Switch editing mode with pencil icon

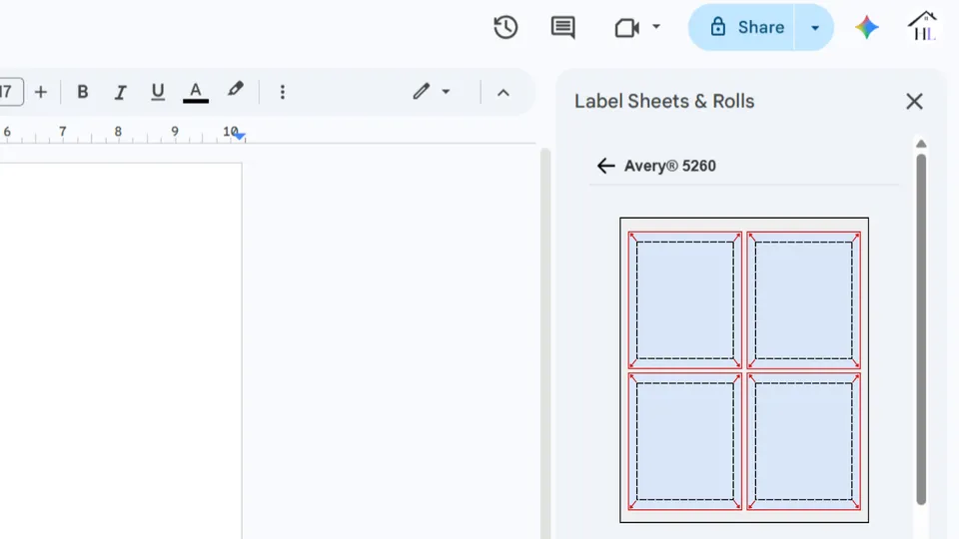(421, 92)
